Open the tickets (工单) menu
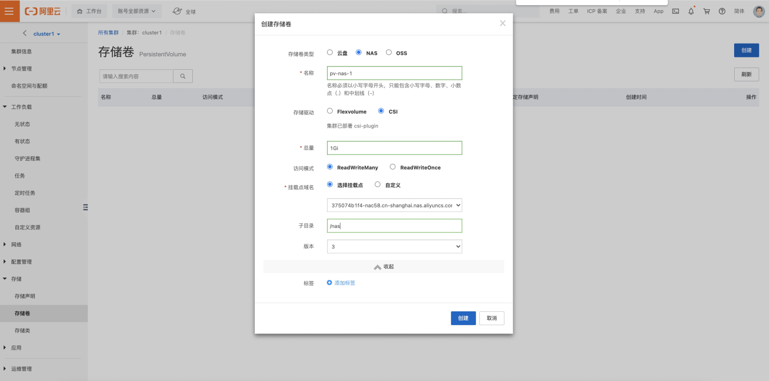This screenshot has width=769, height=381. pos(573,11)
